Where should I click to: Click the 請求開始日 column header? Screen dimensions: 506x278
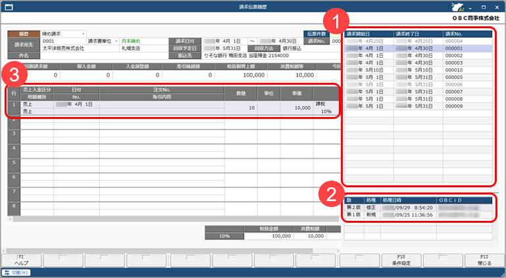pos(369,34)
